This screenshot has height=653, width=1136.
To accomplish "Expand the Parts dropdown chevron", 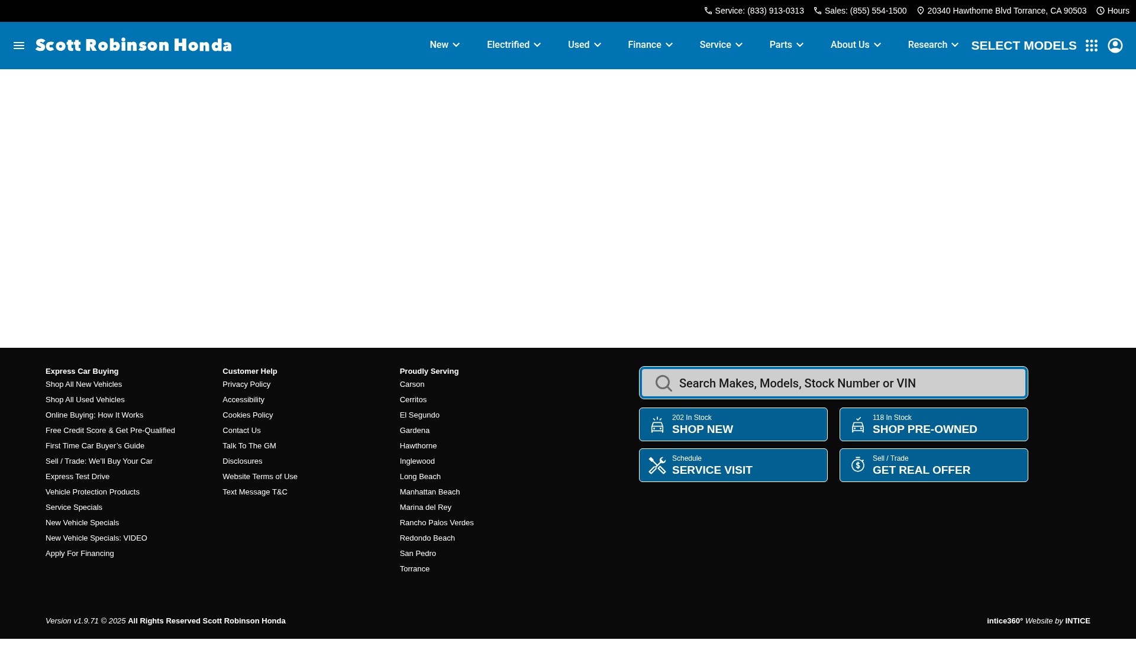I will click(x=800, y=45).
